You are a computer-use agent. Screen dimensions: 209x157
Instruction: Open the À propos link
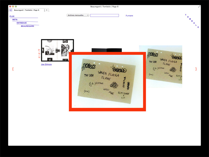[x=129, y=15]
